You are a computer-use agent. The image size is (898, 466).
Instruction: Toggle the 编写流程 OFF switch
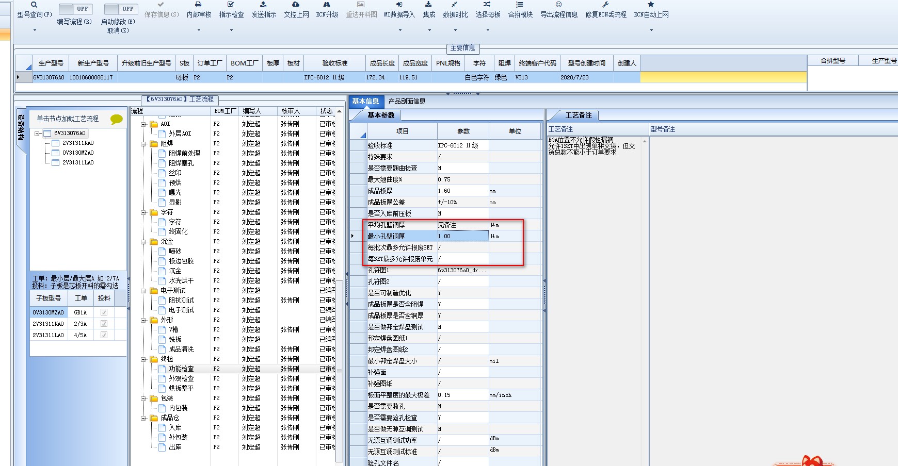click(75, 9)
